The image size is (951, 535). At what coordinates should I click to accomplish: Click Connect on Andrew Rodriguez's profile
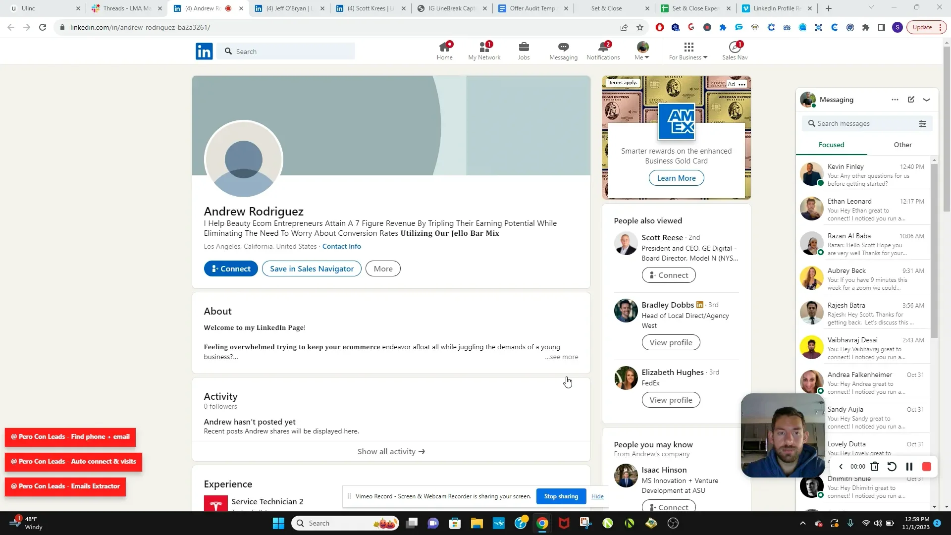[x=230, y=268]
